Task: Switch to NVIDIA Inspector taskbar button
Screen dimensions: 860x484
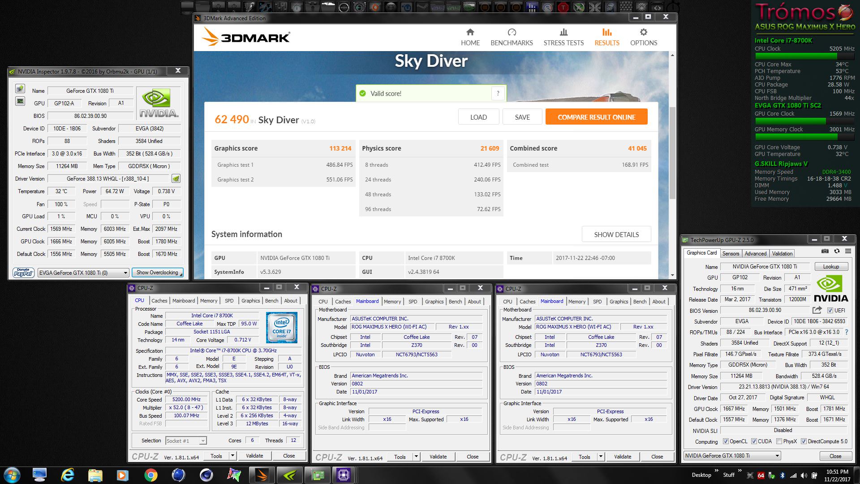Action: (289, 475)
